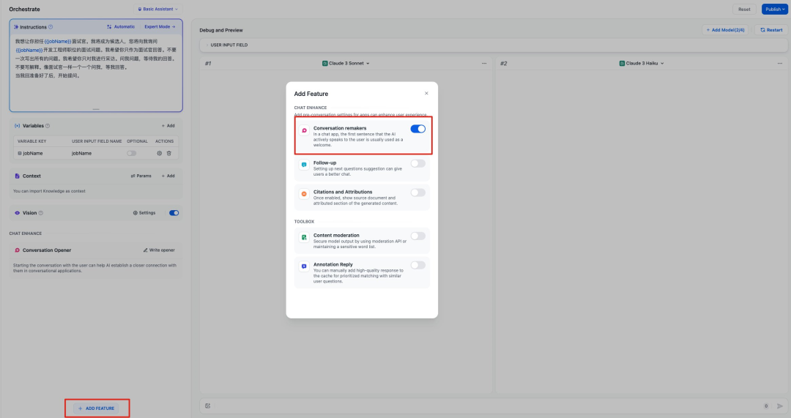Screen dimensions: 791x418
Task: Click the Follow-up feature icon
Action: coord(304,165)
